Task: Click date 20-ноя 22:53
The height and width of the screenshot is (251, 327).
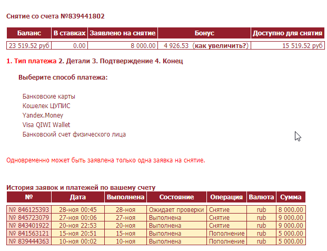Action: [78, 226]
